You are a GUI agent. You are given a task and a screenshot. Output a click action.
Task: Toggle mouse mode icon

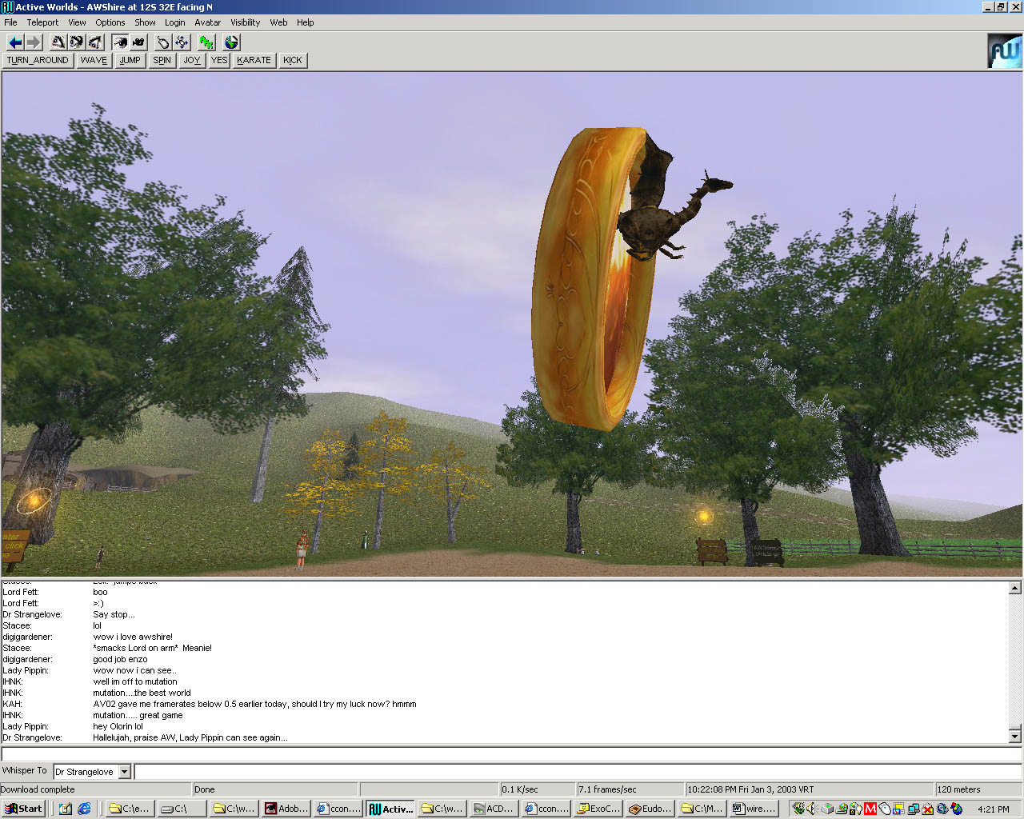point(163,42)
